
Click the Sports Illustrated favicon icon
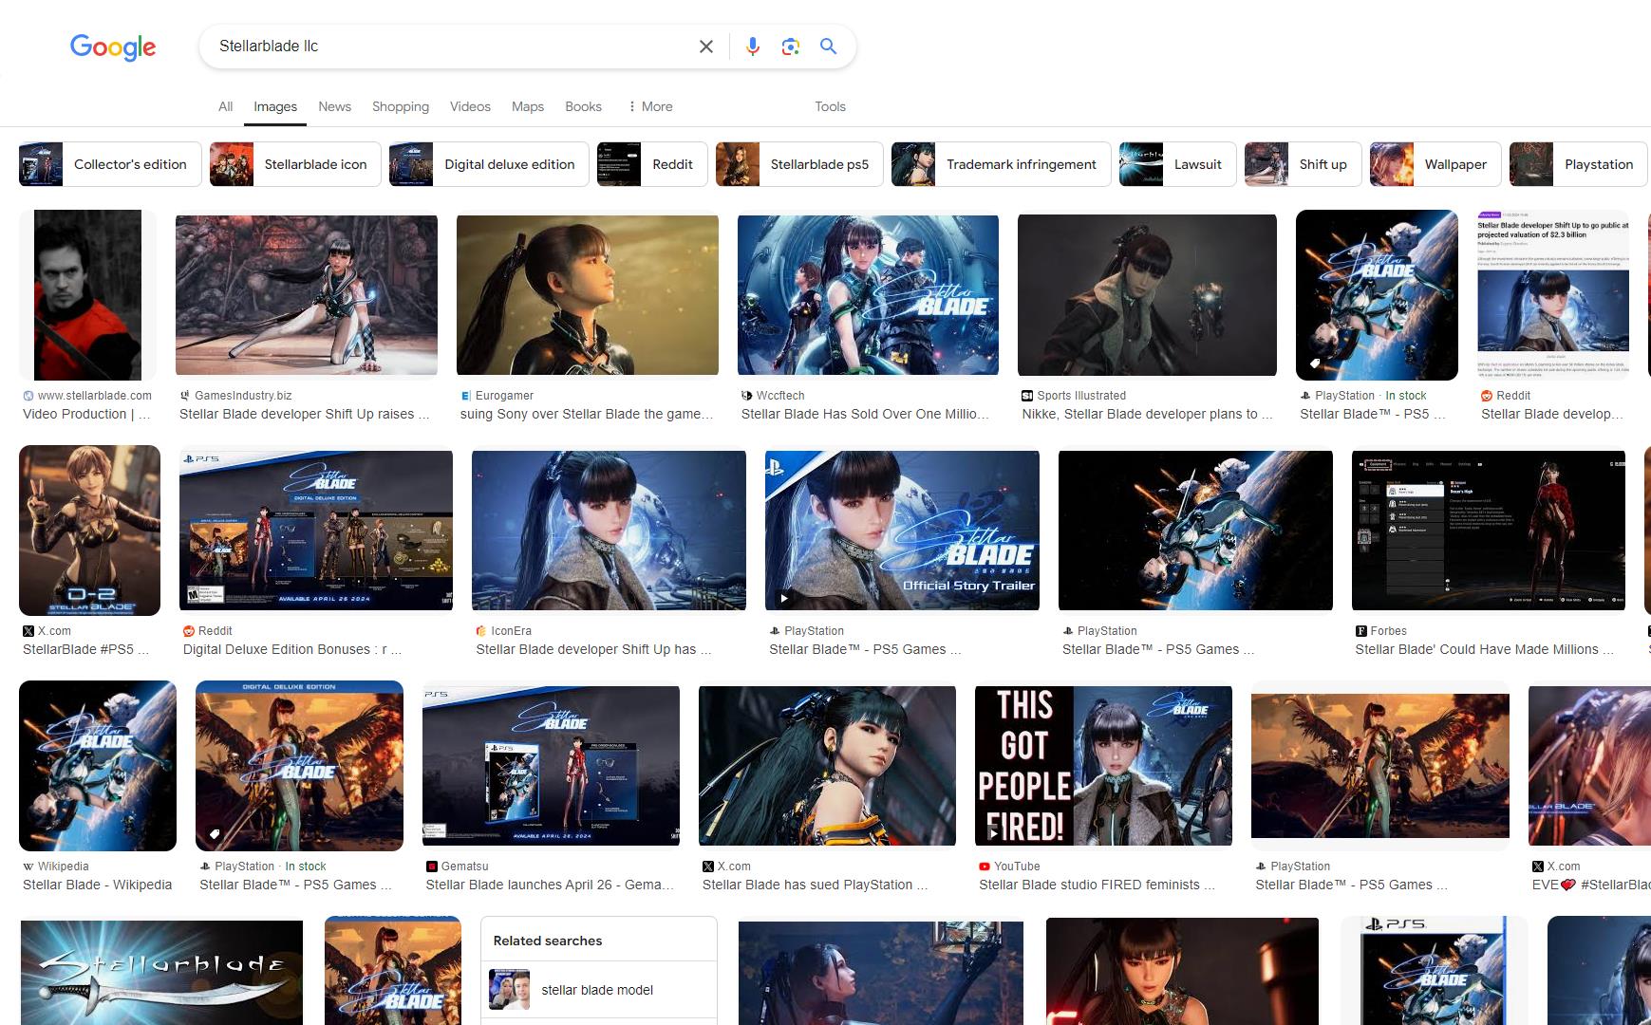click(1027, 396)
